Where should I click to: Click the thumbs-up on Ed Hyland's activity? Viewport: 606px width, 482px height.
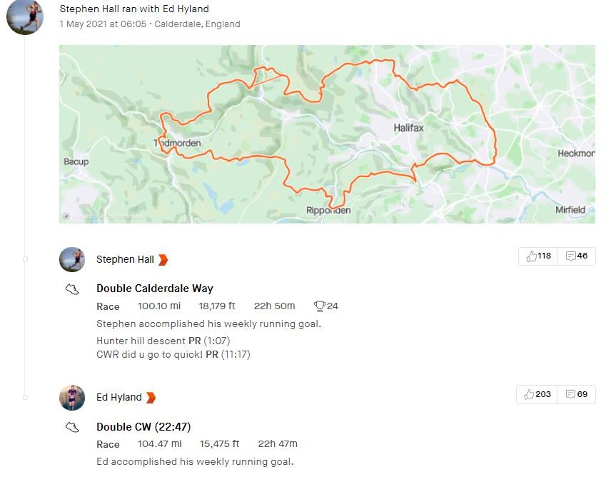coord(530,394)
